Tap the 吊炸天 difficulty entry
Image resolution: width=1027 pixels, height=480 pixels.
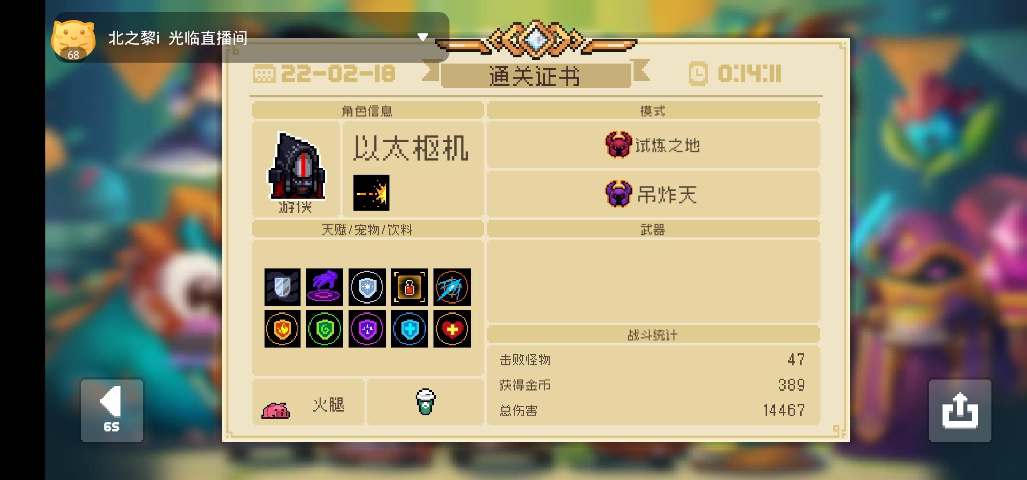pos(653,194)
